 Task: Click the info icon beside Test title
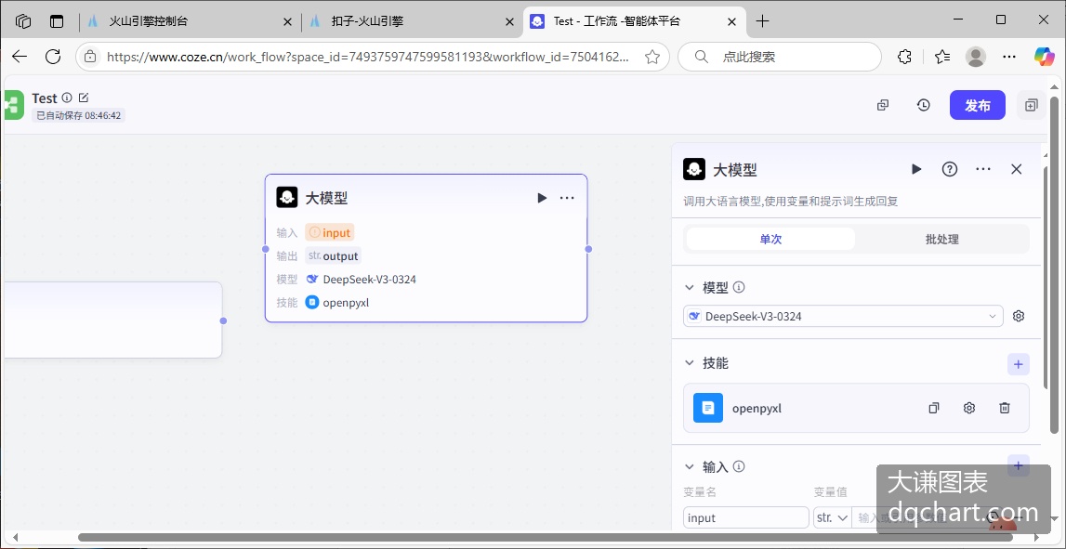(67, 98)
